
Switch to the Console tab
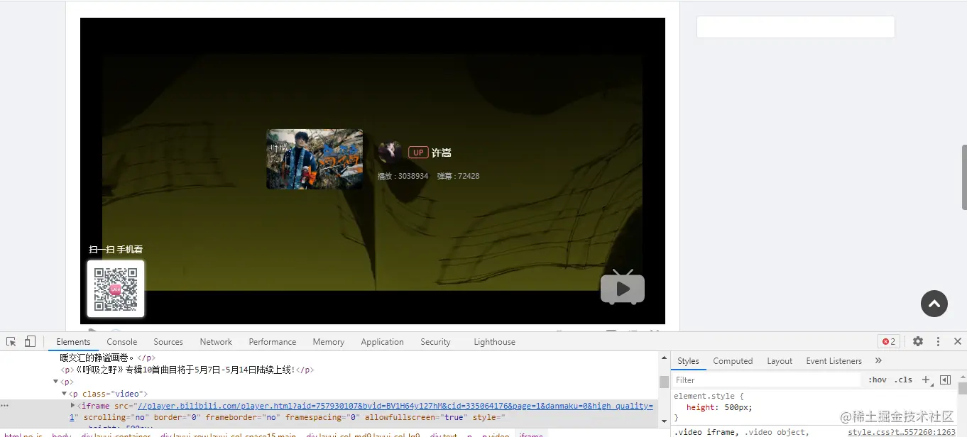[122, 341]
